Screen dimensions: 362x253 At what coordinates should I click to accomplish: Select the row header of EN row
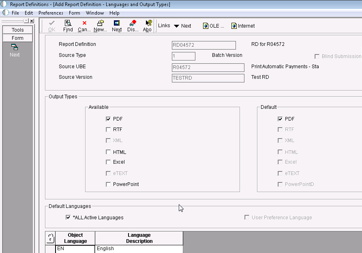coord(50,249)
